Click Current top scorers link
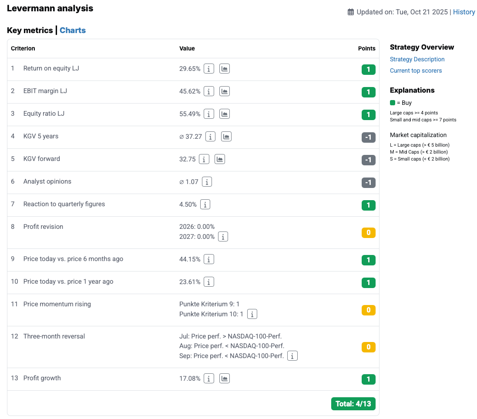Image resolution: width=477 pixels, height=419 pixels. [x=416, y=70]
